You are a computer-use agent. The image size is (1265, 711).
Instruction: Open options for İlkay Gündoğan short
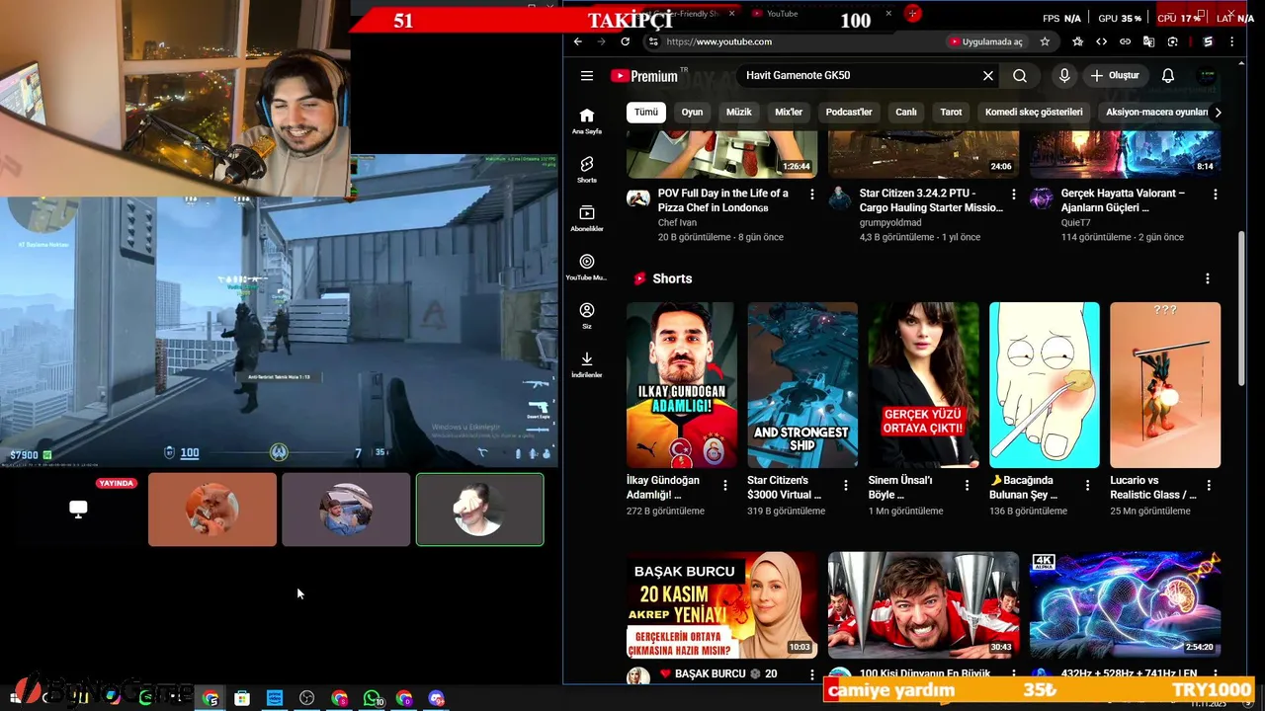(725, 485)
